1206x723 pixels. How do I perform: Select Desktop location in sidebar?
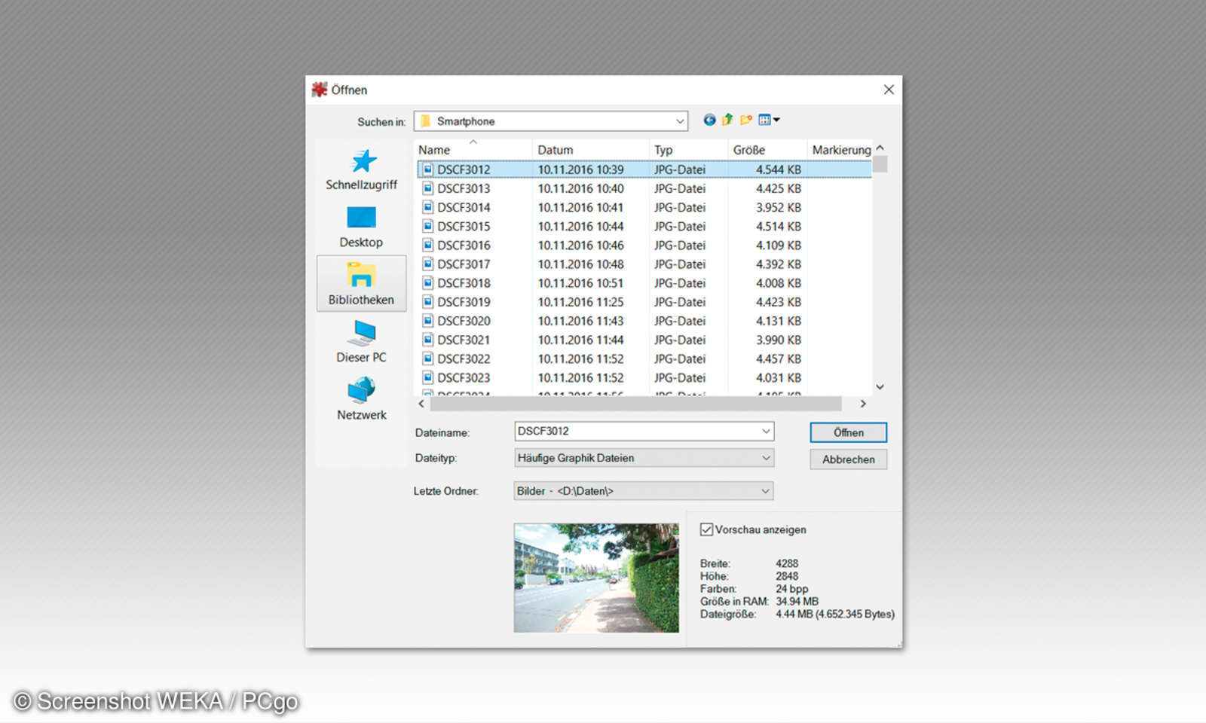click(x=361, y=227)
